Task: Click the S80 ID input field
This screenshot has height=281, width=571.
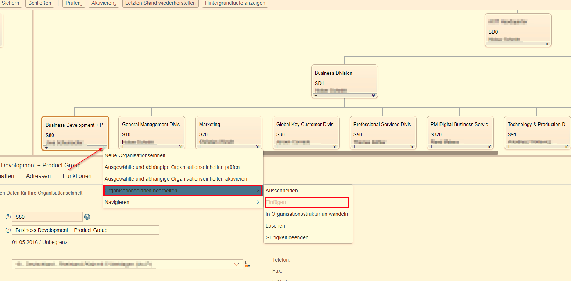Action: [47, 217]
